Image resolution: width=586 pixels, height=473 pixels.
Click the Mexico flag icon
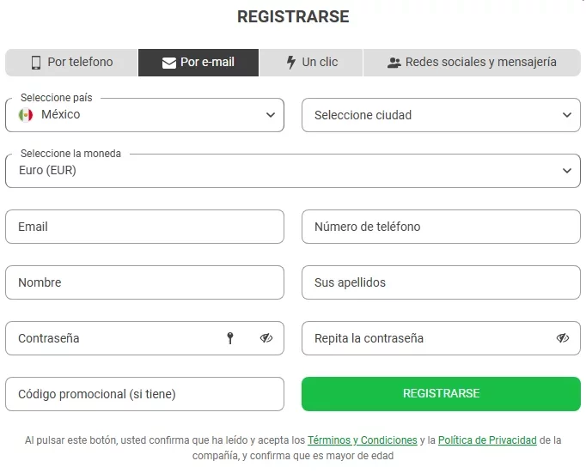coord(26,115)
